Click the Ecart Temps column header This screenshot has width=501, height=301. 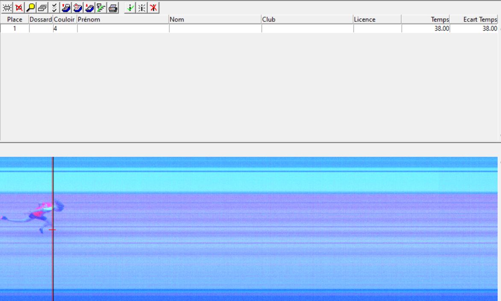pos(474,20)
